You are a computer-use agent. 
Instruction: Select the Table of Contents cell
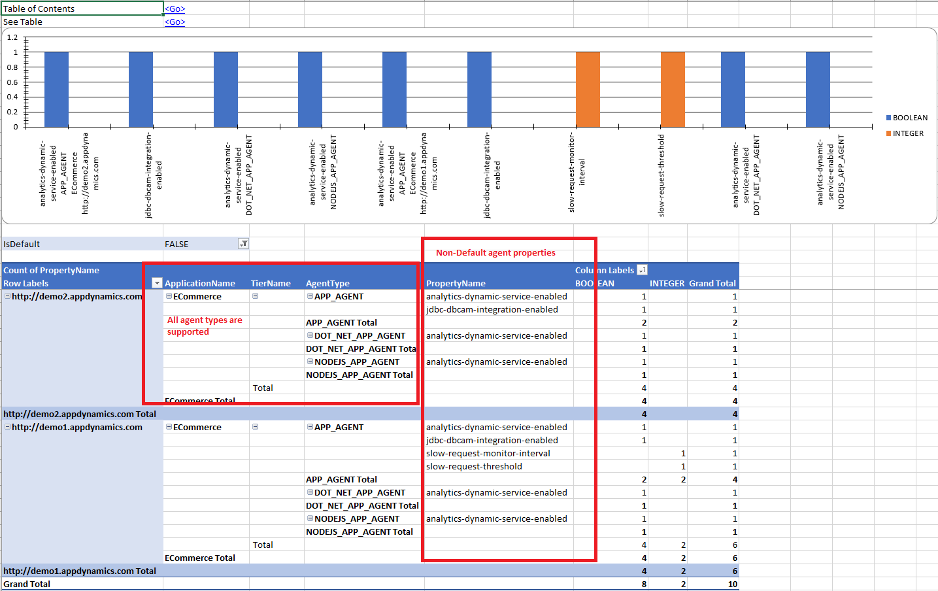pos(82,8)
